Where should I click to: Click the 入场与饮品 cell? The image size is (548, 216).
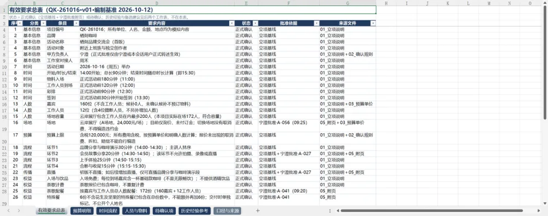(x=62, y=179)
